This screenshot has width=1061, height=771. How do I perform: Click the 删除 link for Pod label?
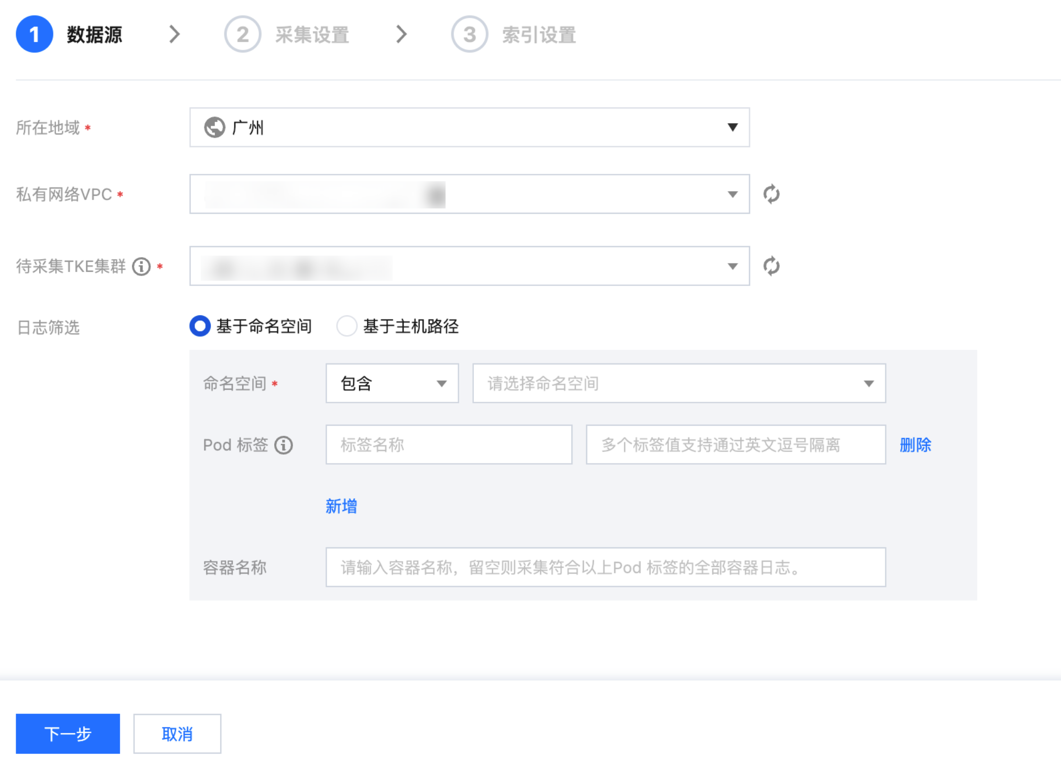point(915,445)
